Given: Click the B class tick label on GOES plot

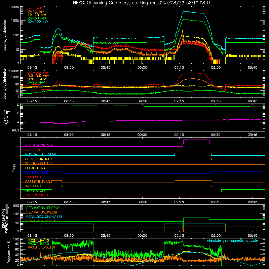Looking at the screenshot, I should 18,113.
